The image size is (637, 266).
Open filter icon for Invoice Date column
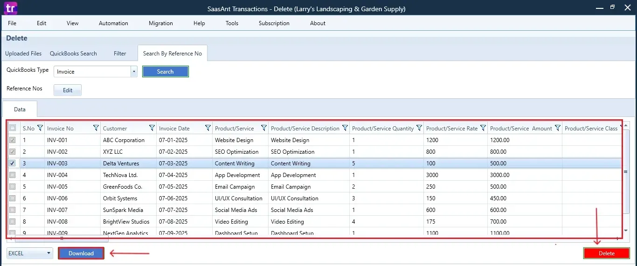point(208,128)
